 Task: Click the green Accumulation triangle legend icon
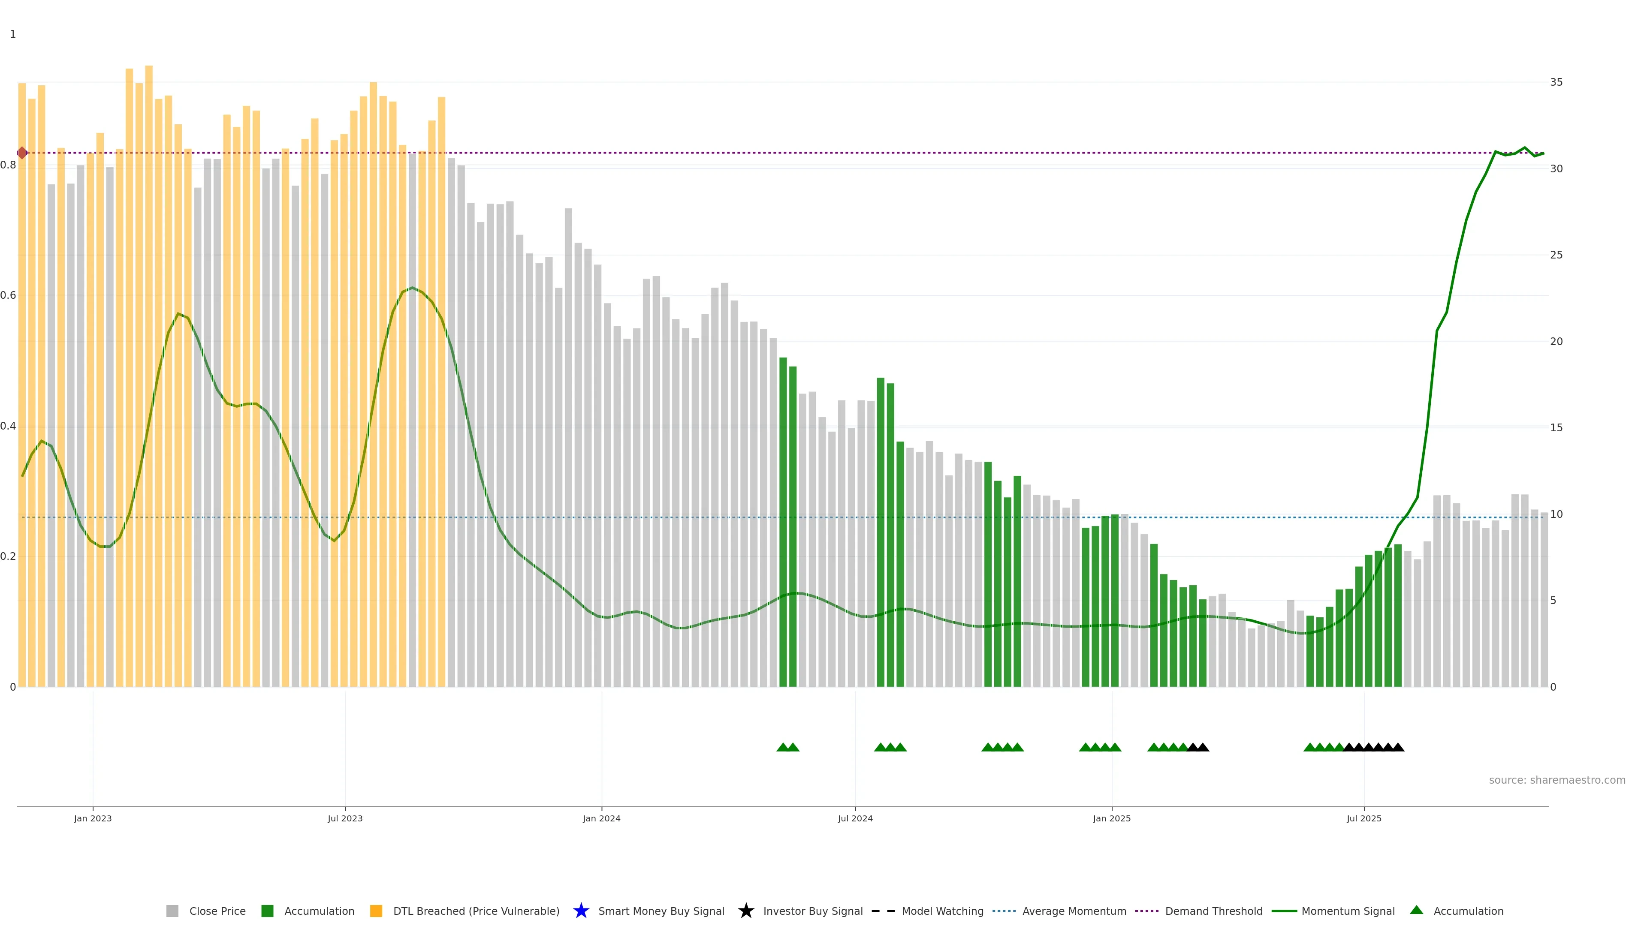tap(1416, 910)
